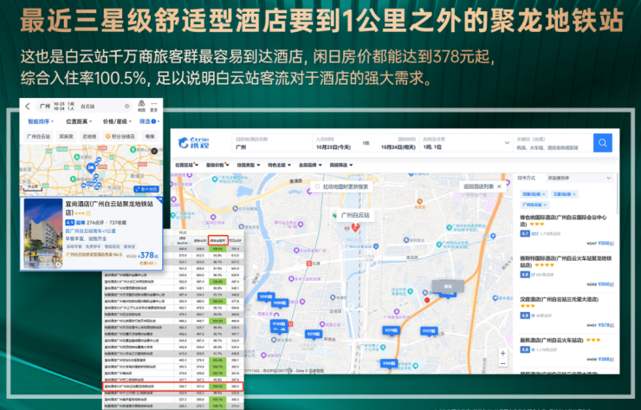This screenshot has width=641, height=410.
Task: Open the 特色主题 filter menu
Action: point(279,165)
